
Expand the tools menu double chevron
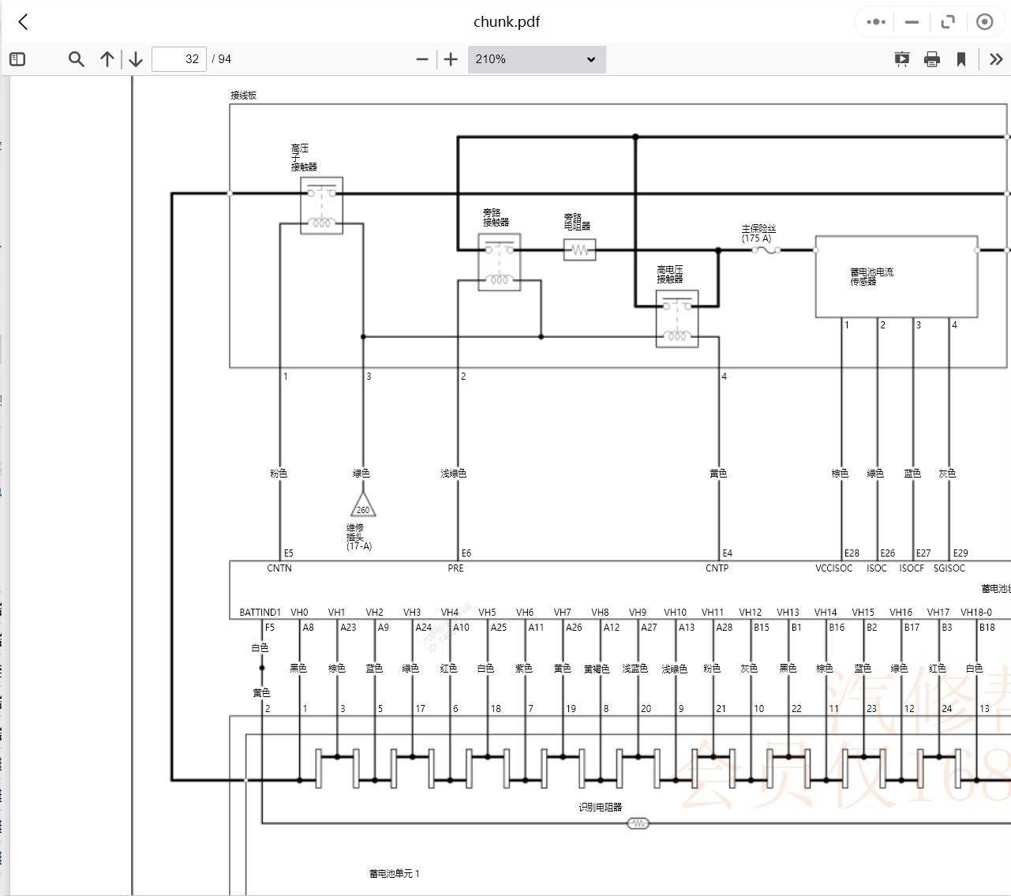[x=996, y=59]
